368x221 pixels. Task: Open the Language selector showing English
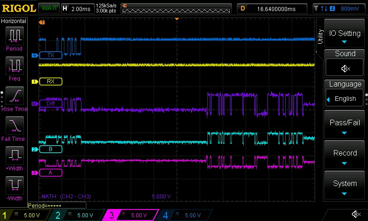pos(345,99)
